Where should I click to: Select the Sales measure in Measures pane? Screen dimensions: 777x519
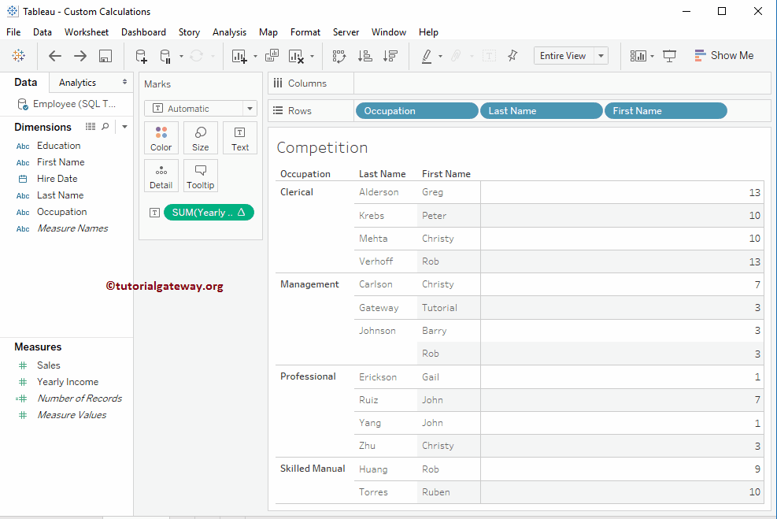click(49, 365)
